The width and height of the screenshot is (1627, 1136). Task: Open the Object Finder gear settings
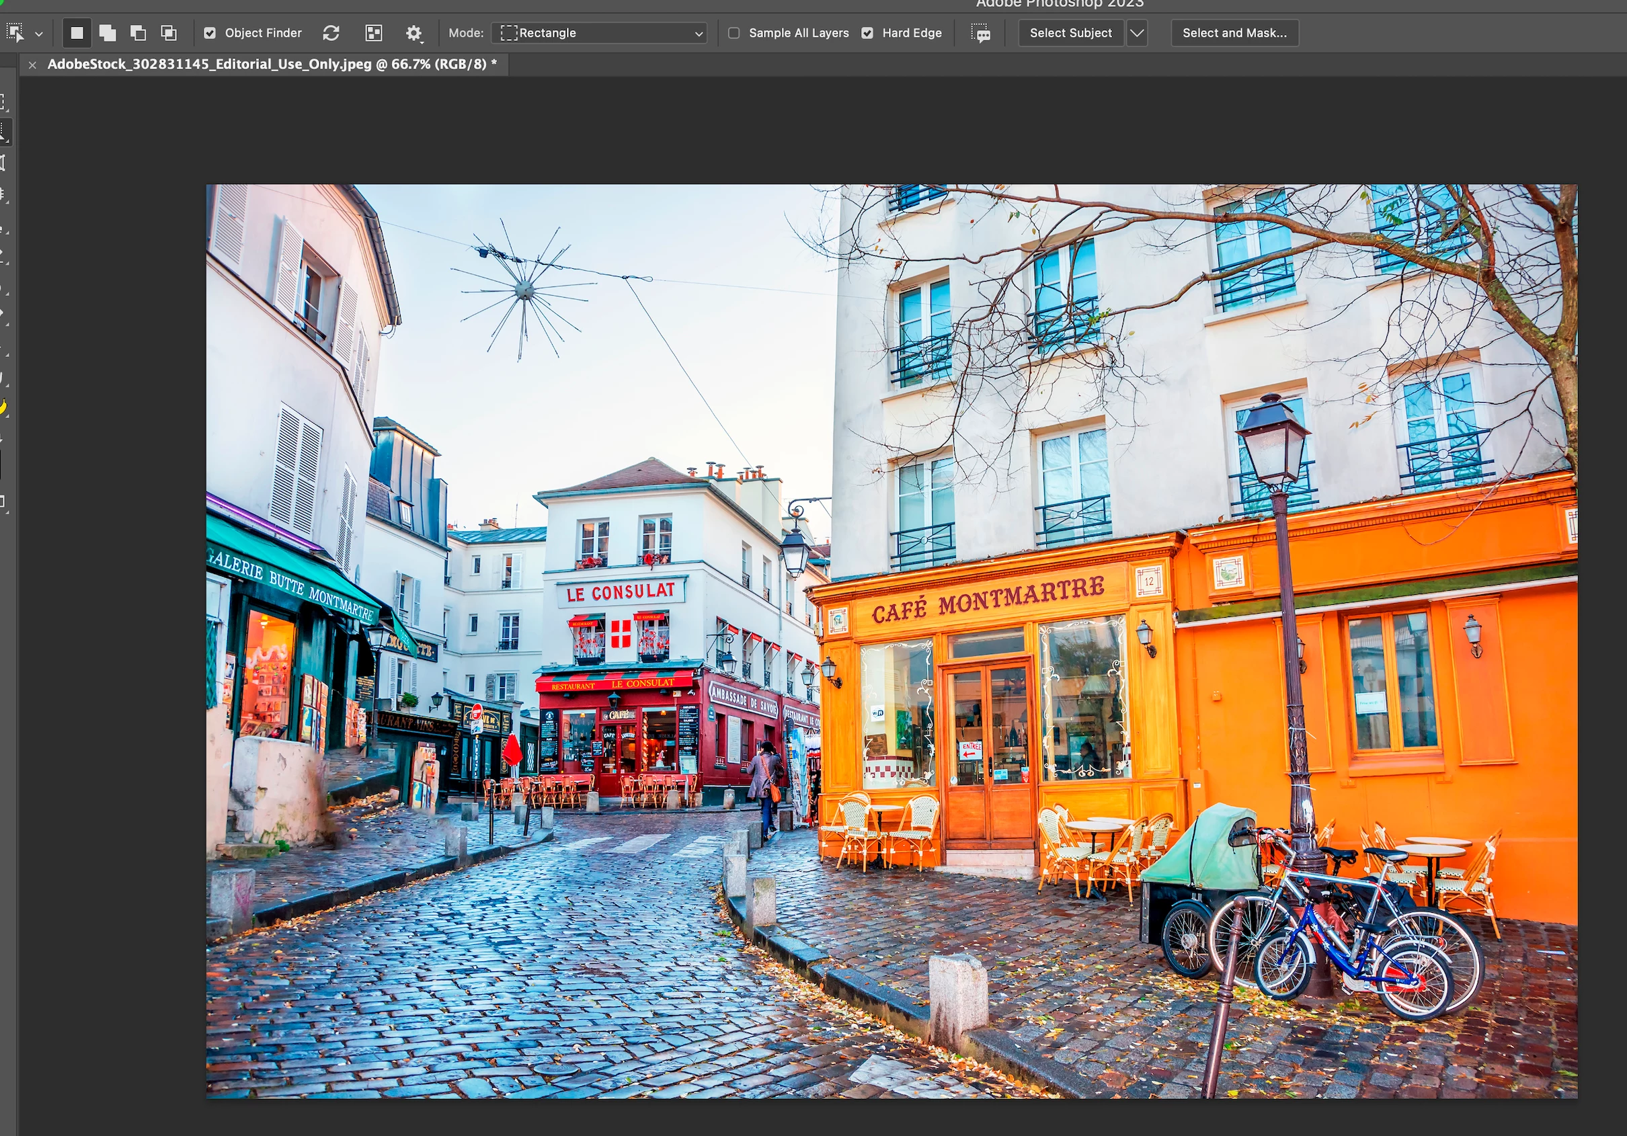414,32
